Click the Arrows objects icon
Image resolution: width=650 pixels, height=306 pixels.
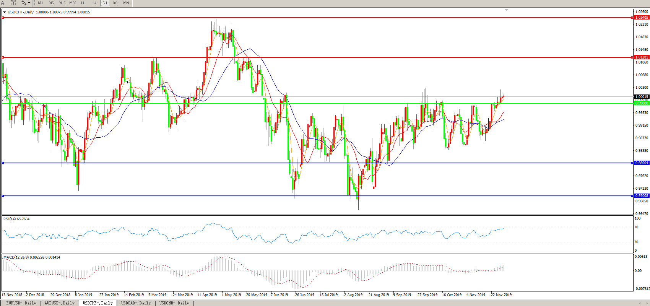(x=24, y=3)
